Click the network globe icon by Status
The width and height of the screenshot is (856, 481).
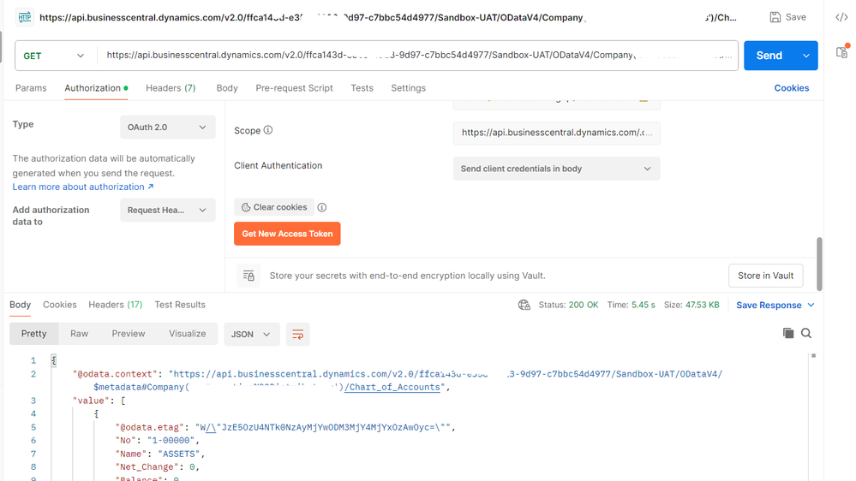click(x=524, y=305)
